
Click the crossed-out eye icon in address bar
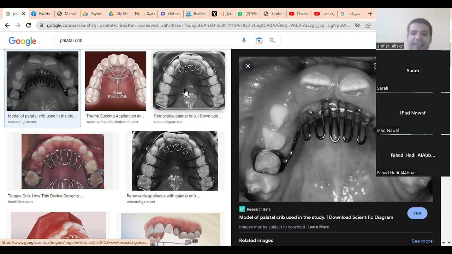(357, 25)
